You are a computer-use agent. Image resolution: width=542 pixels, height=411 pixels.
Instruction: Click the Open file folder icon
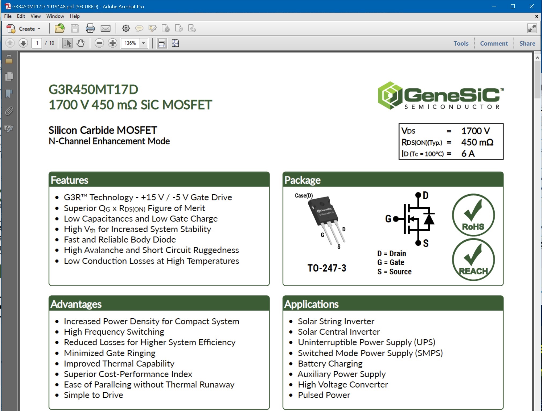pos(60,28)
